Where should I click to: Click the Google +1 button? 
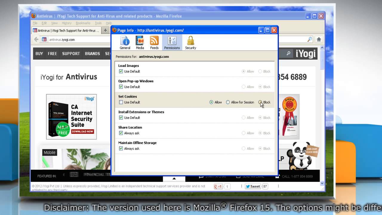(218, 186)
